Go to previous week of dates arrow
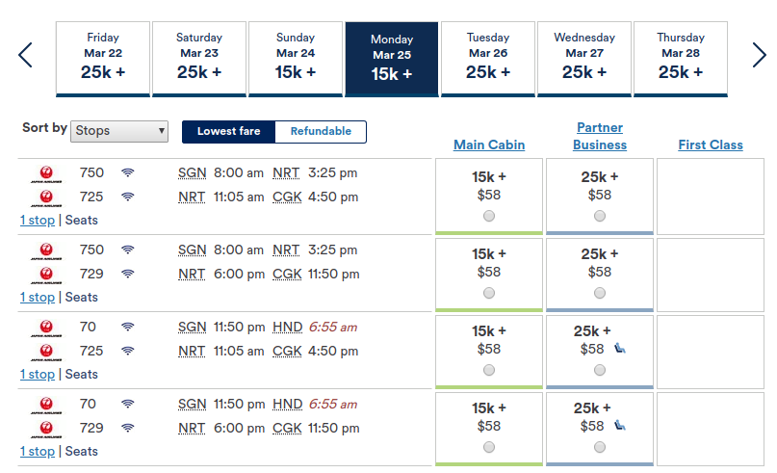Image resolution: width=777 pixels, height=473 pixels. 25,55
